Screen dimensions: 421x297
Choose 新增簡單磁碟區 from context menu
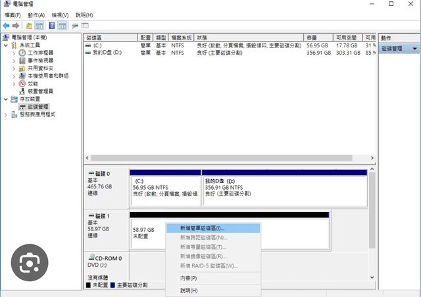(x=202, y=228)
